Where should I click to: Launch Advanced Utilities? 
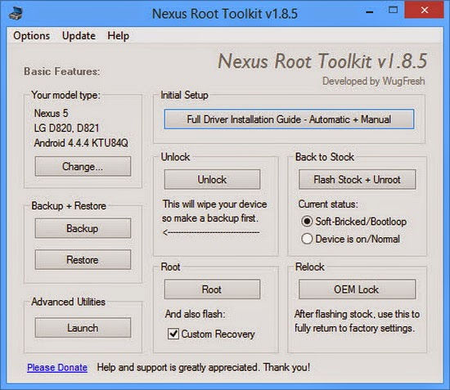tap(83, 328)
